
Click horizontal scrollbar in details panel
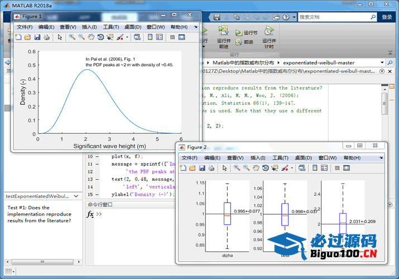[42, 262]
